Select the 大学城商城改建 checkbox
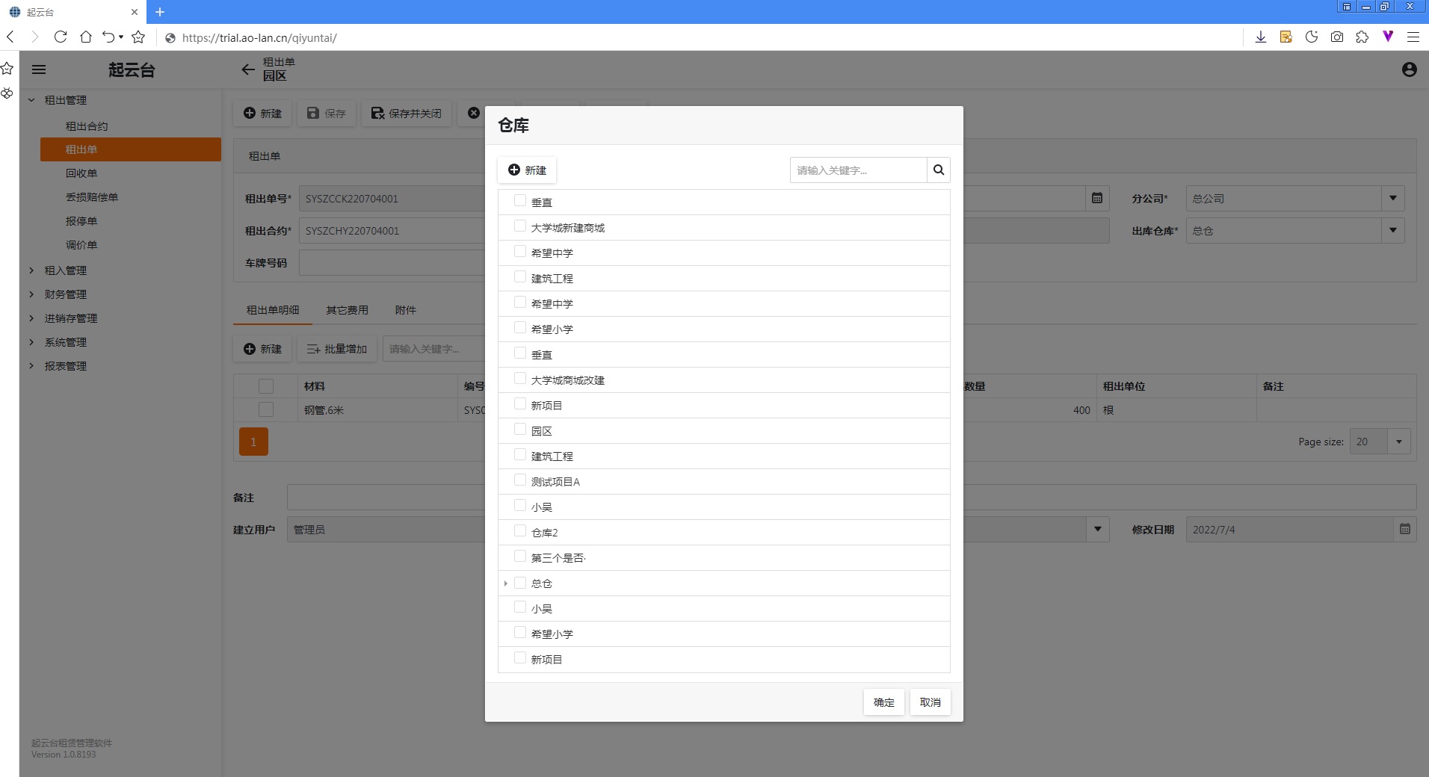1429x777 pixels. click(x=520, y=379)
